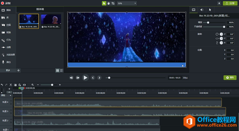This screenshot has height=131, width=239.
Task: Add a new track with plus icon
Action: click(9, 89)
